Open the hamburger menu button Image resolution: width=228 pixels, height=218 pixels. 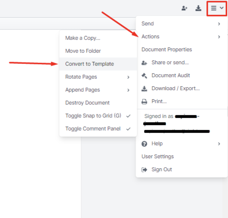[x=217, y=8]
